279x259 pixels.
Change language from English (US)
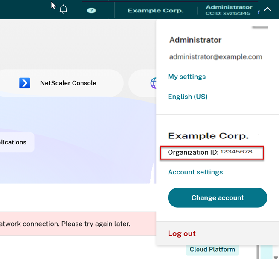pos(188,97)
